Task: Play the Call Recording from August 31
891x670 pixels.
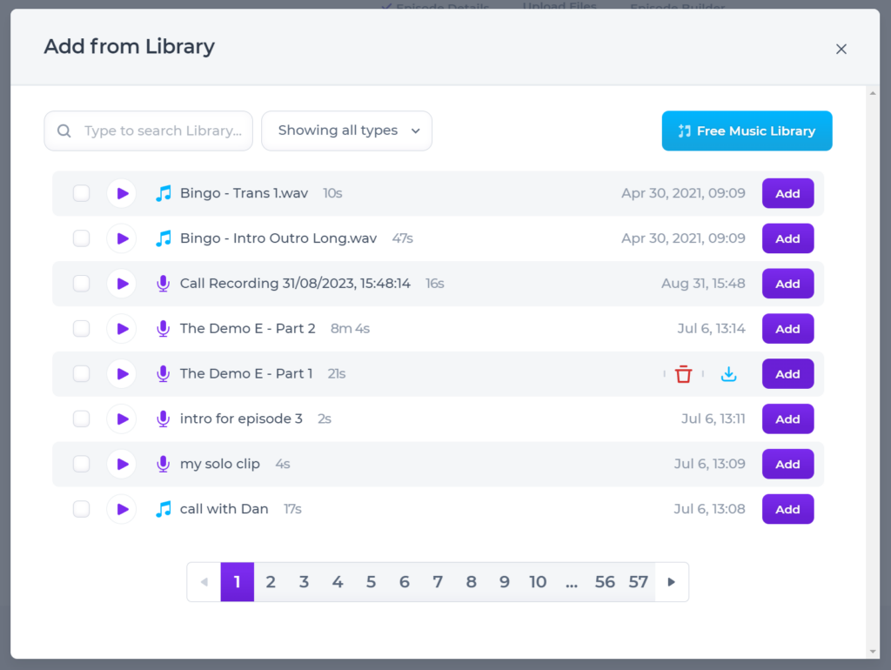Action: 121,284
